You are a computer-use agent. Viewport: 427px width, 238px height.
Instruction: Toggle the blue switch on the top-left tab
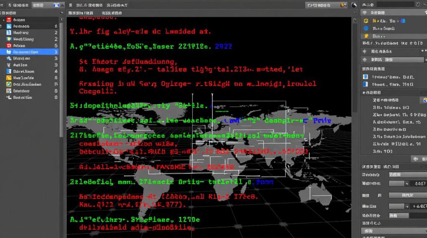click(x=57, y=5)
